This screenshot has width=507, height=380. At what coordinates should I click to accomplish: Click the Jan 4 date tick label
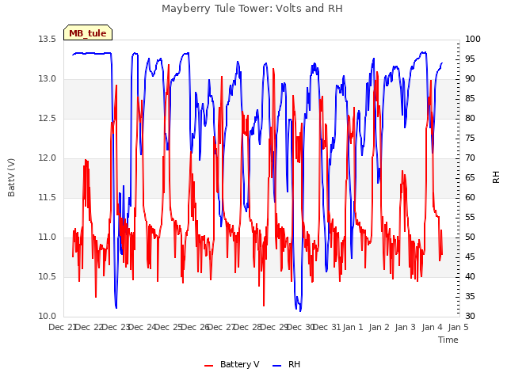point(432,327)
